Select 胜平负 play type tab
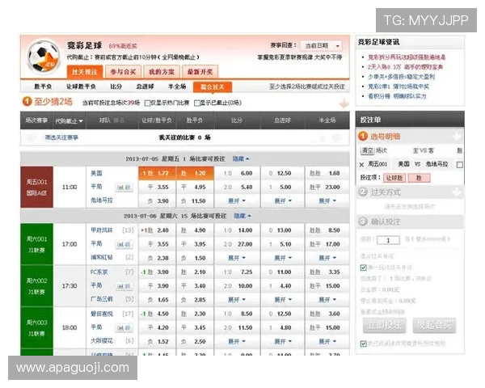 (43, 86)
